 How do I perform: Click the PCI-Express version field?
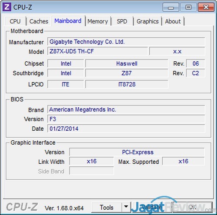[x=137, y=152]
